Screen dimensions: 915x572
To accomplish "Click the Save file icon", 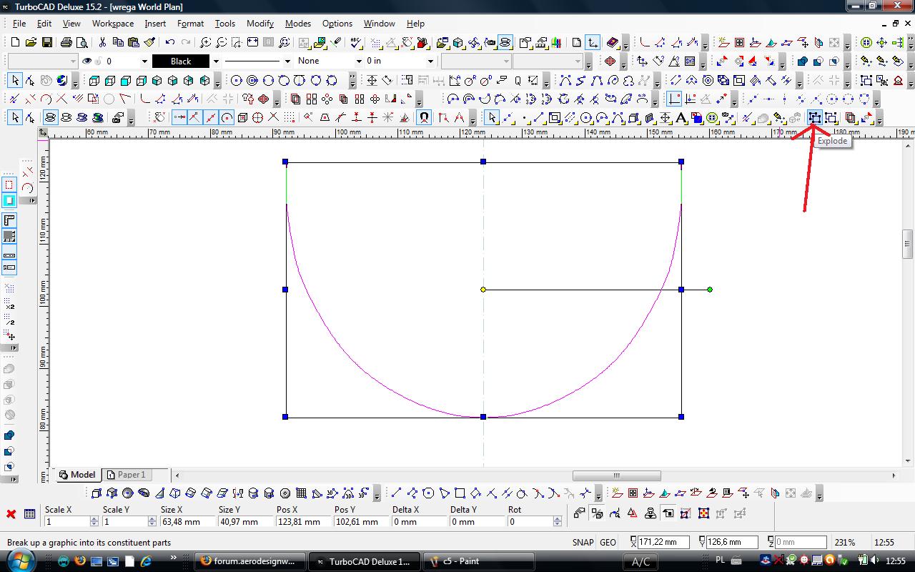I will pyautogui.click(x=46, y=43).
